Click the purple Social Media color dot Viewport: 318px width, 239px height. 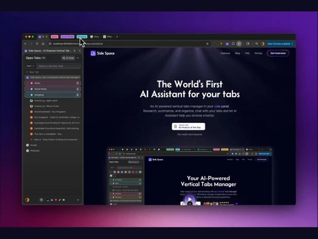tap(32, 89)
